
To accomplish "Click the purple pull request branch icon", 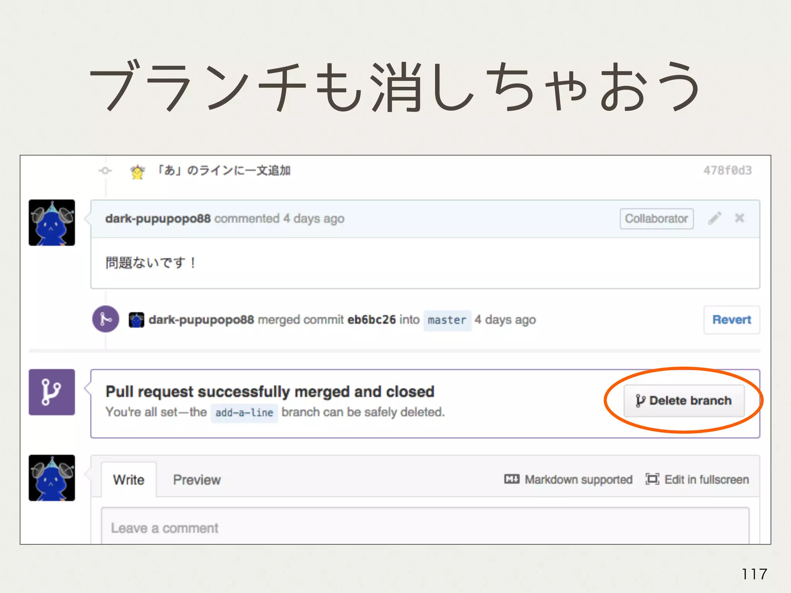I will 52,392.
